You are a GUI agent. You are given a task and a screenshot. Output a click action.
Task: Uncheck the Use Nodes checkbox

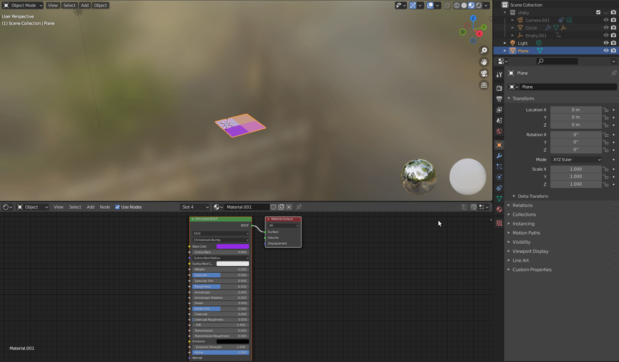click(117, 207)
